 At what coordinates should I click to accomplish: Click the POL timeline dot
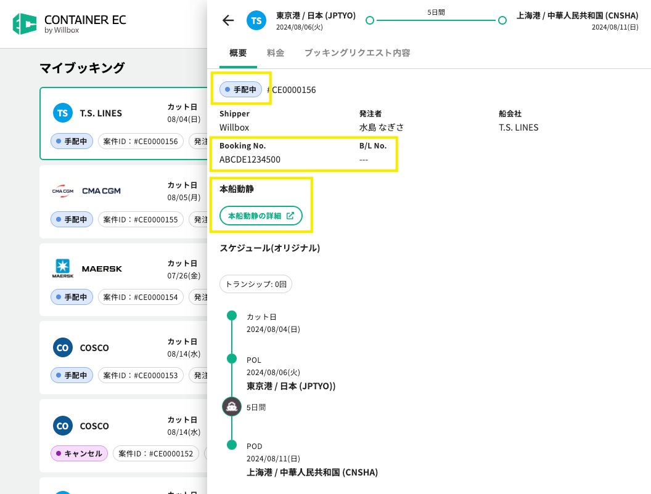(232, 358)
